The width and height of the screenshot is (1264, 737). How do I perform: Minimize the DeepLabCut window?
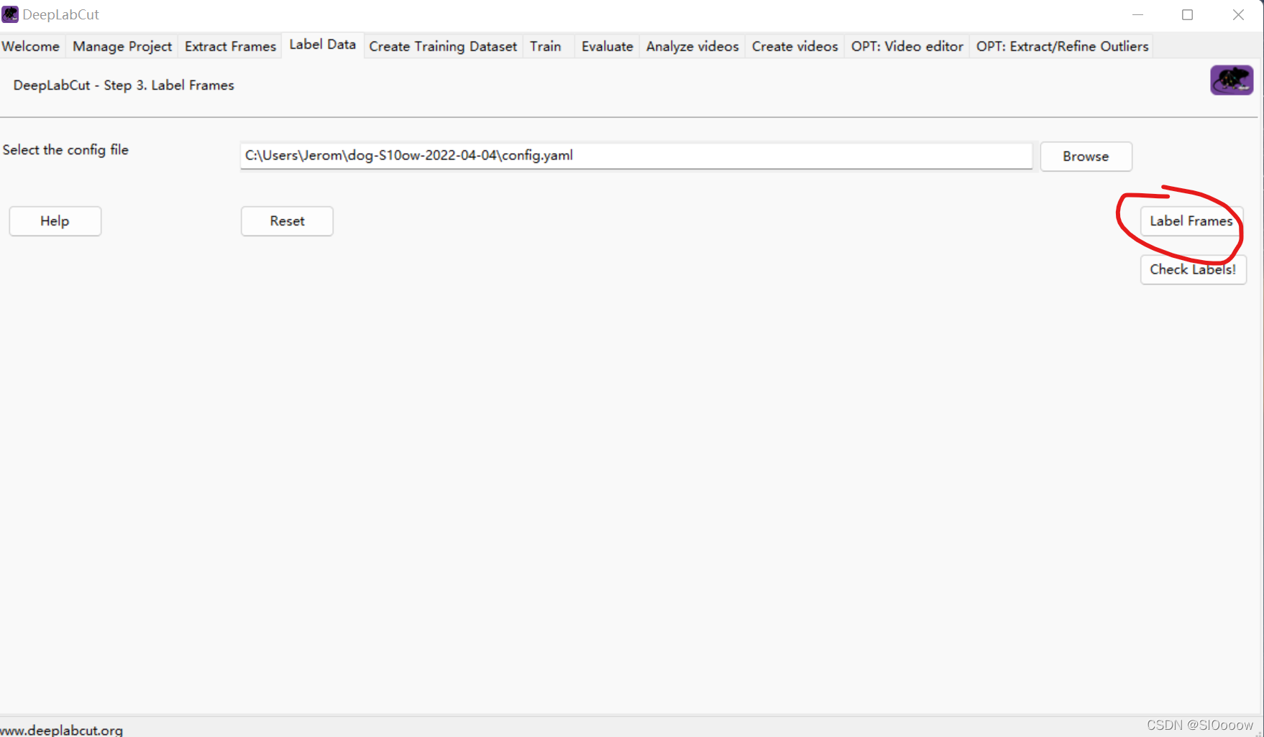(x=1137, y=15)
